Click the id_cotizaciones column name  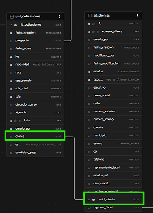pyautogui.click(x=31, y=25)
